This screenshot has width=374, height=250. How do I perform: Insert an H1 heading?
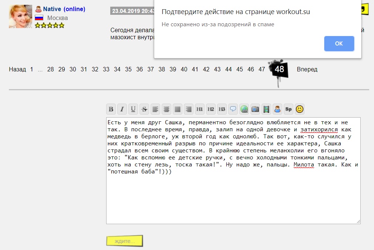point(200,109)
